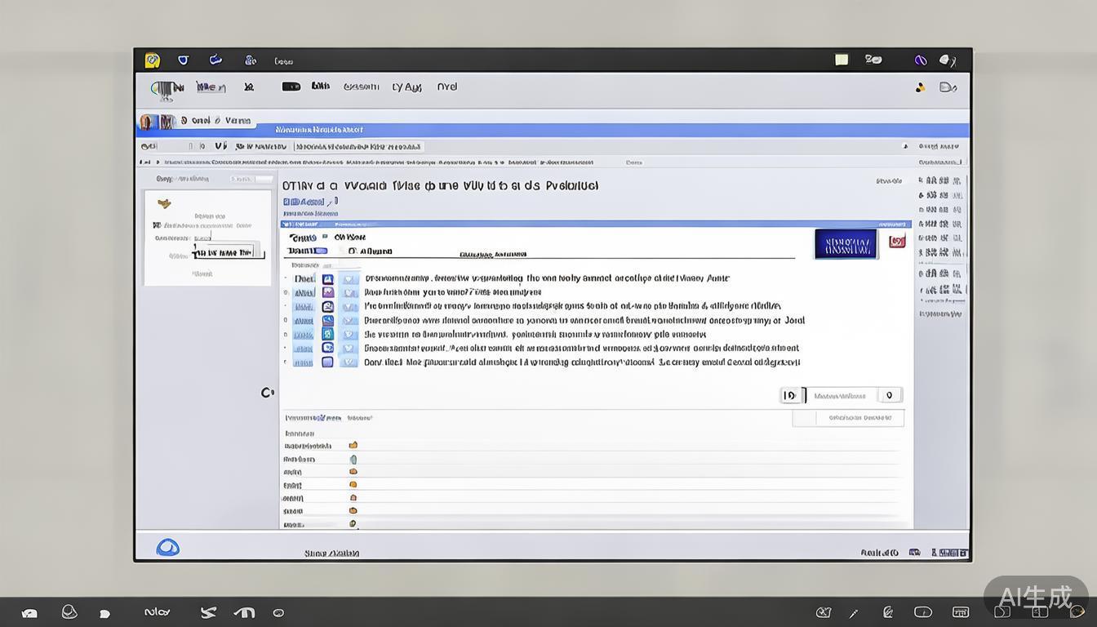Open the dropdown field in the left sidebar header
Screen dimensions: 1097x627
pos(251,179)
